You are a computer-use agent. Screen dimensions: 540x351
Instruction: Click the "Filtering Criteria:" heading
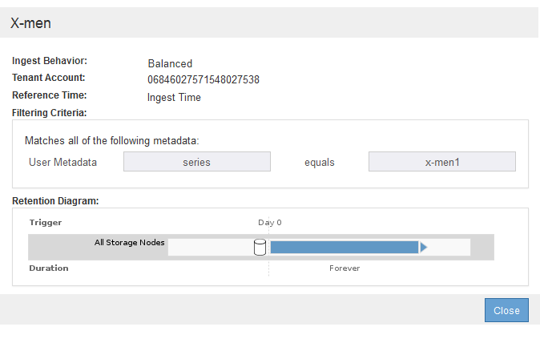point(50,113)
